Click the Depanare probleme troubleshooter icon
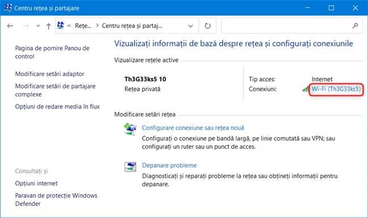 (130, 167)
